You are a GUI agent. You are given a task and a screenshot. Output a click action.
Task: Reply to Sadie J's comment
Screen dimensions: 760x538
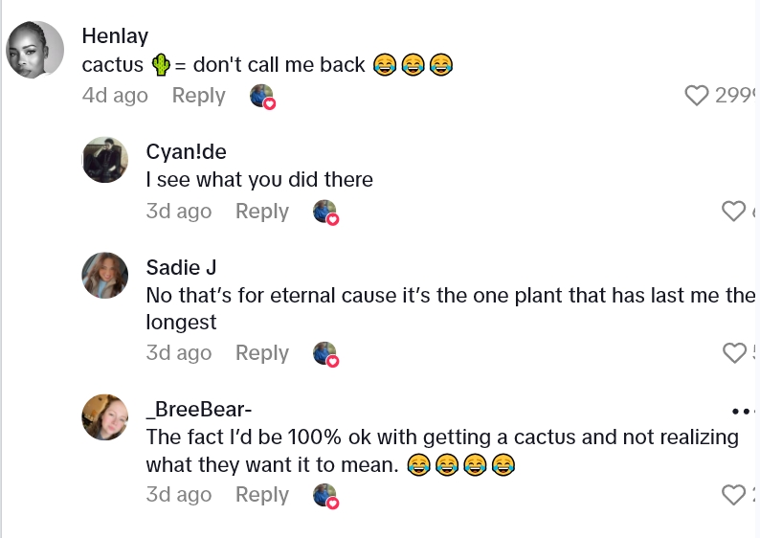point(262,353)
